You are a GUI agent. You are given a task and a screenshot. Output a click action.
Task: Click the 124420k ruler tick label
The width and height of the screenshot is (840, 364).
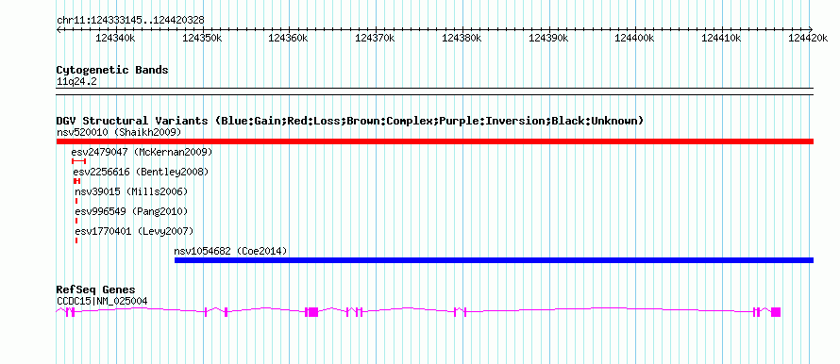pos(809,39)
